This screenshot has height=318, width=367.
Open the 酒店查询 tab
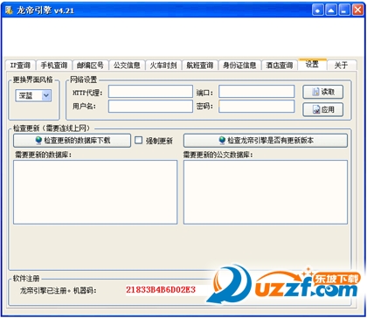[x=280, y=66]
